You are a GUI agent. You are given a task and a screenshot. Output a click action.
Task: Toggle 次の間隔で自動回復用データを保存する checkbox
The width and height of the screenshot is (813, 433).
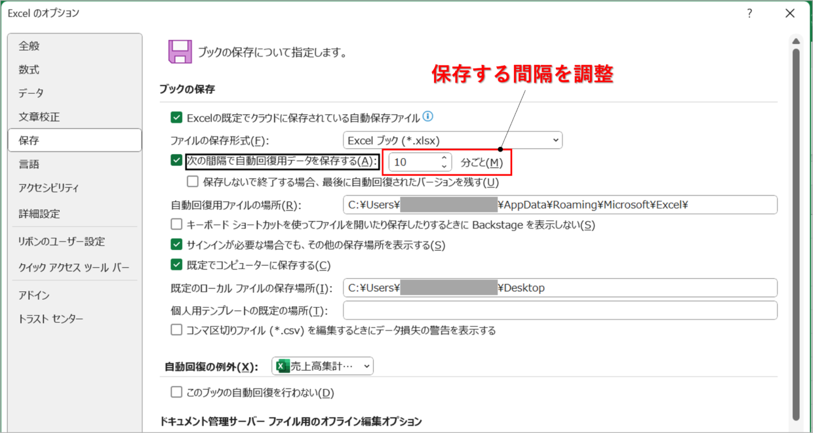tap(176, 161)
